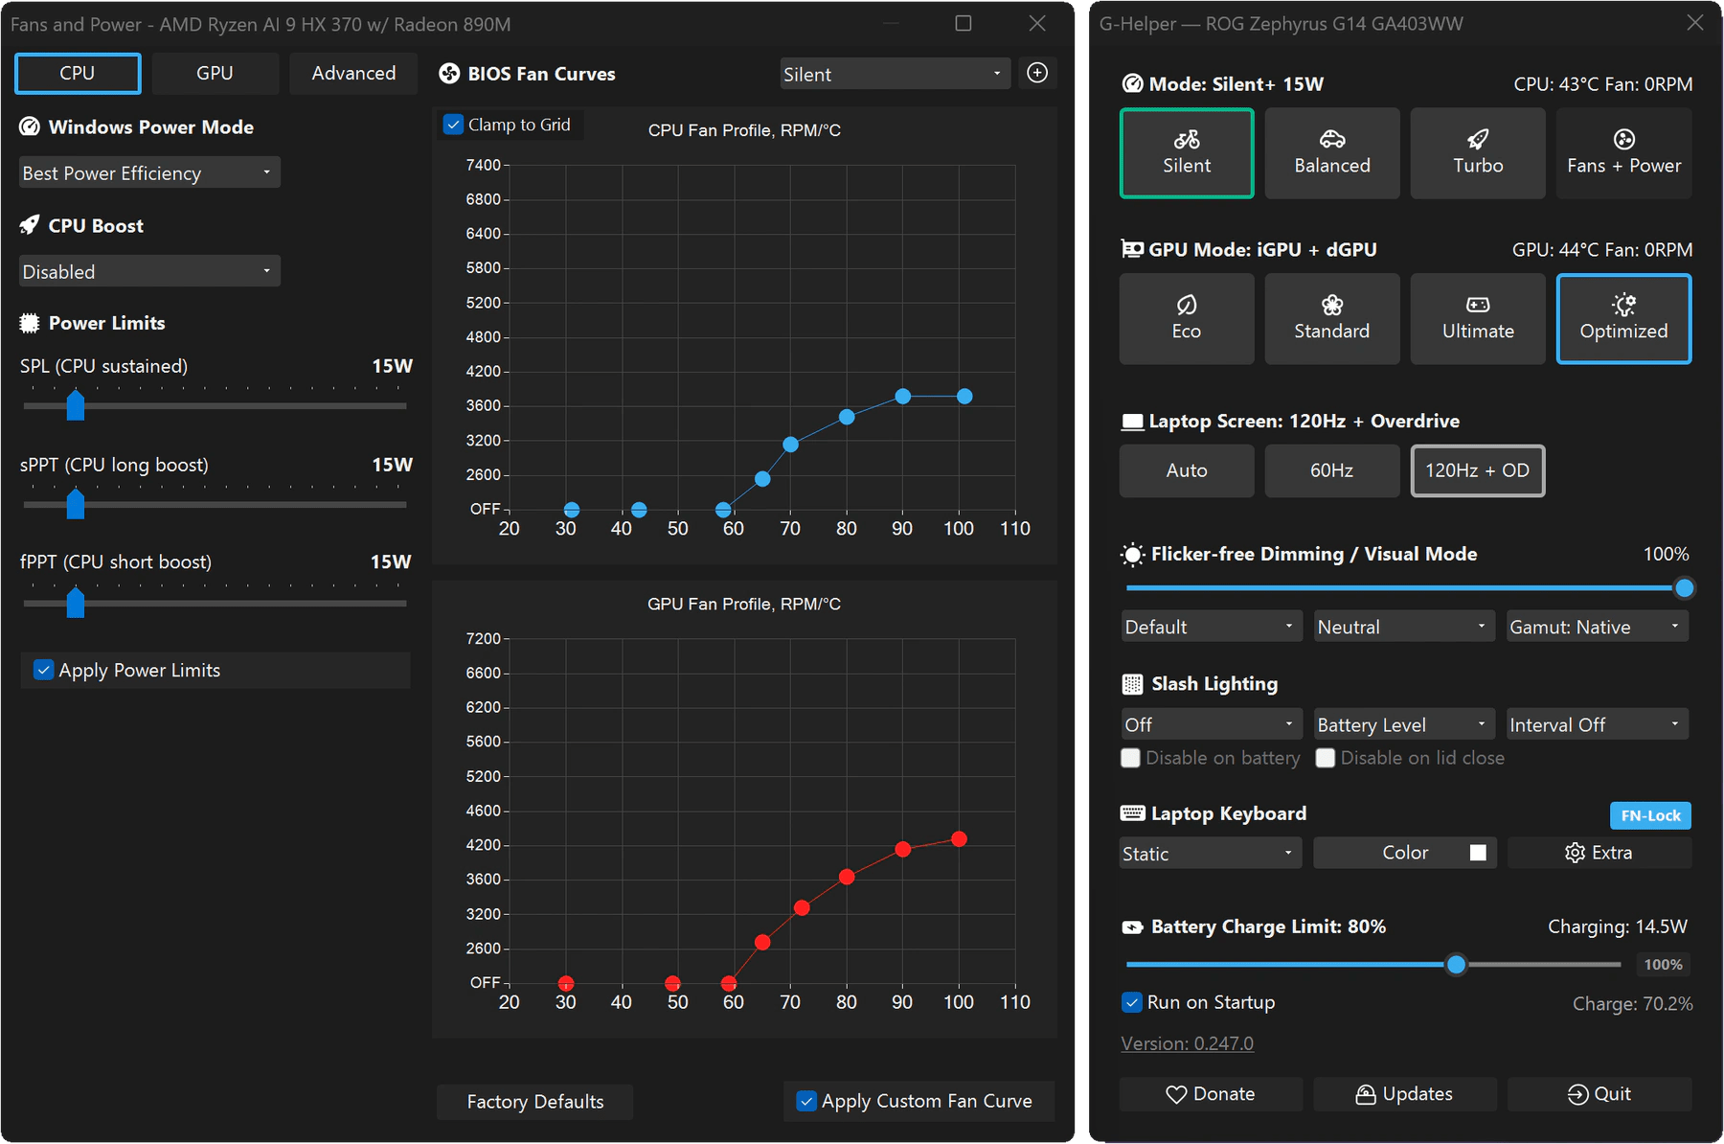Select Auto screen refresh mode
This screenshot has width=1724, height=1144.
point(1187,470)
